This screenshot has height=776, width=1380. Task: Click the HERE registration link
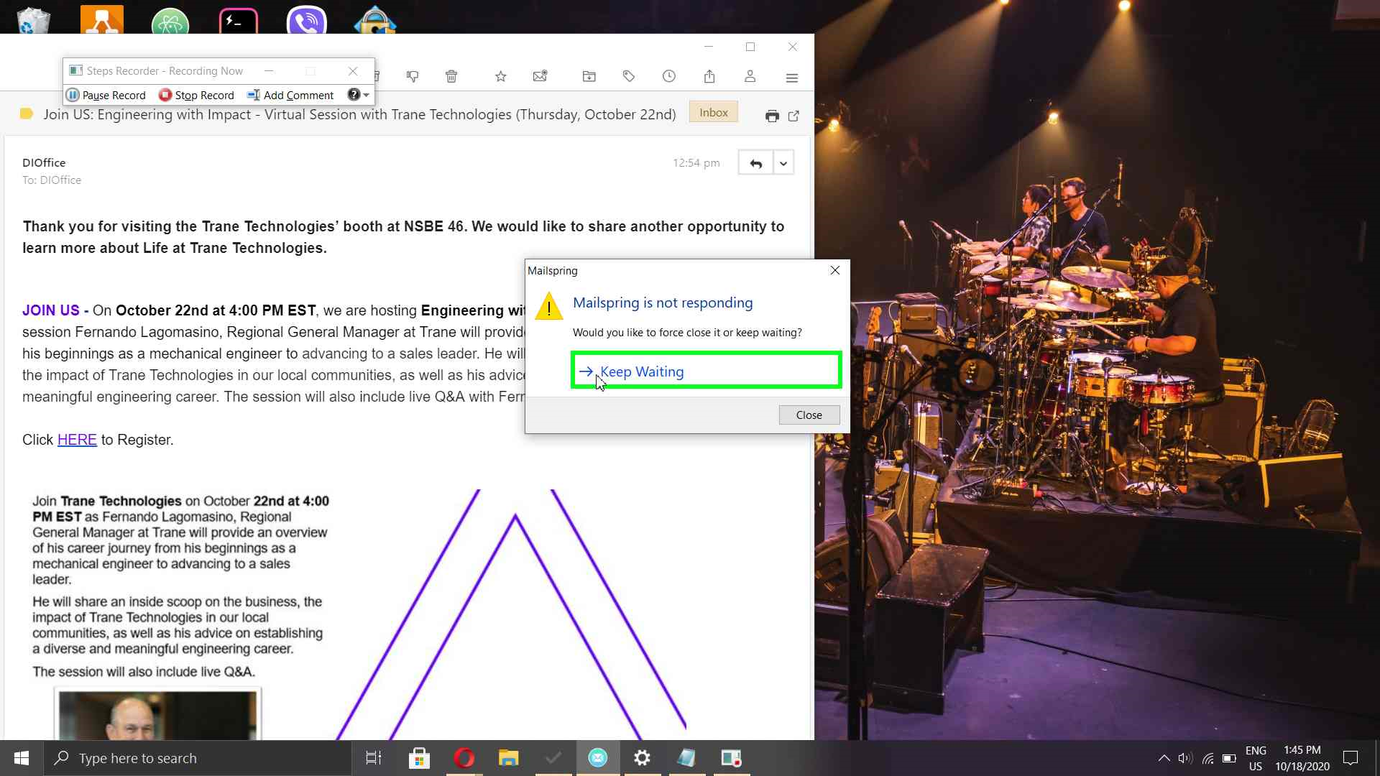(x=76, y=439)
